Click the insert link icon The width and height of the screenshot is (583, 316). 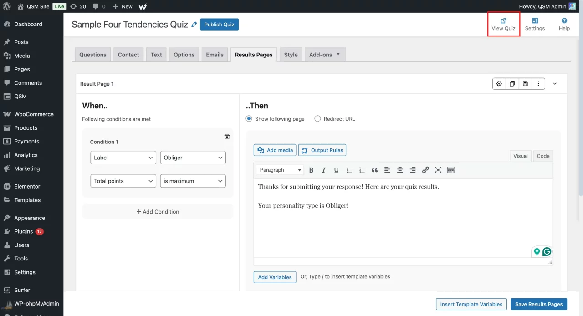pyautogui.click(x=425, y=170)
